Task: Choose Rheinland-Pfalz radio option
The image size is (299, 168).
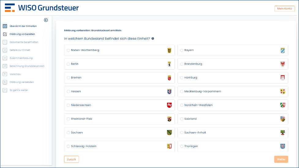Action: coord(68,119)
